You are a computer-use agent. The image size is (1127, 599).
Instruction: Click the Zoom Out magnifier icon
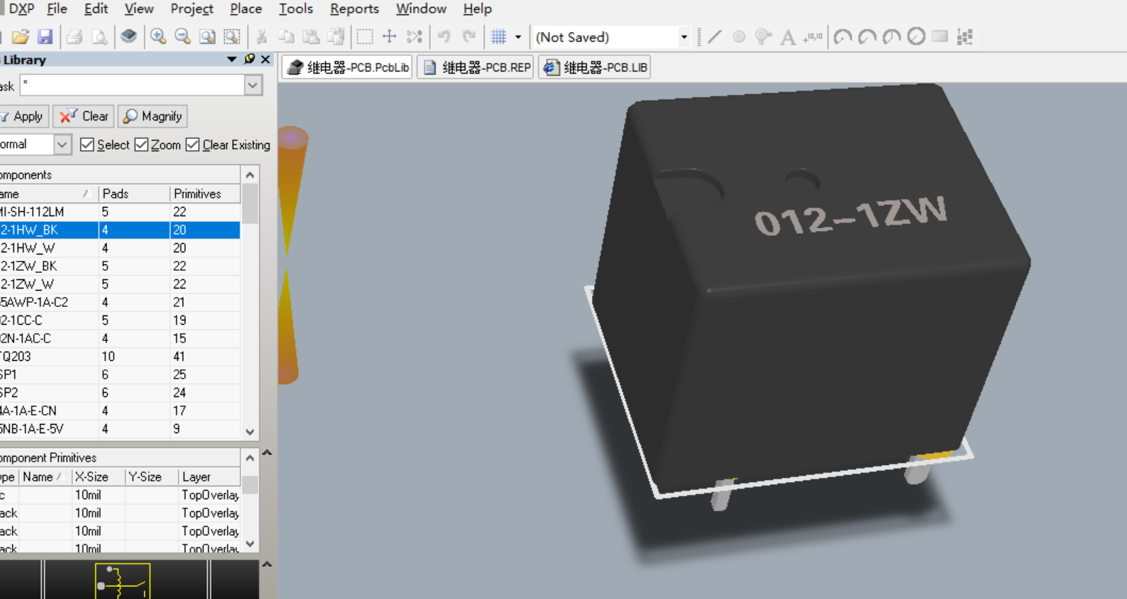pos(182,37)
